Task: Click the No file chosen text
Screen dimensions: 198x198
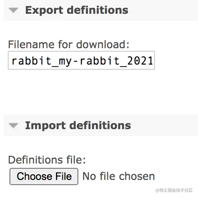Action: tap(119, 176)
